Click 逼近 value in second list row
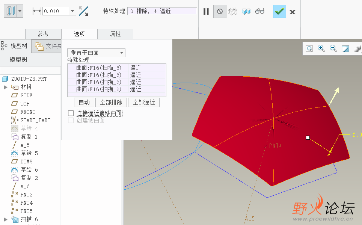Screen dimensions: 362x225 coord(136,75)
